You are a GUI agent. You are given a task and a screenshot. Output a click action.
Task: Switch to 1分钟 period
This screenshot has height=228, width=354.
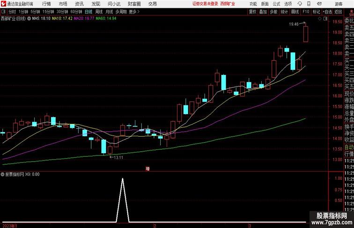(x=23, y=12)
